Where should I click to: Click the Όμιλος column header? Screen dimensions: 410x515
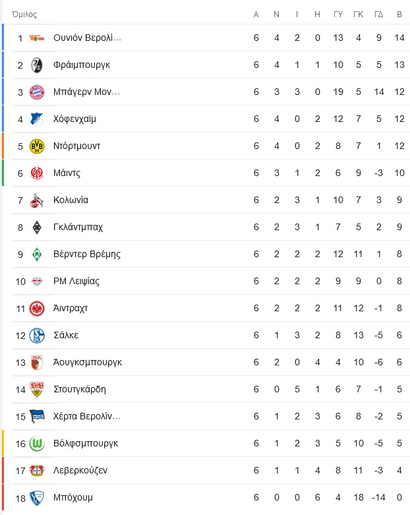coord(24,15)
